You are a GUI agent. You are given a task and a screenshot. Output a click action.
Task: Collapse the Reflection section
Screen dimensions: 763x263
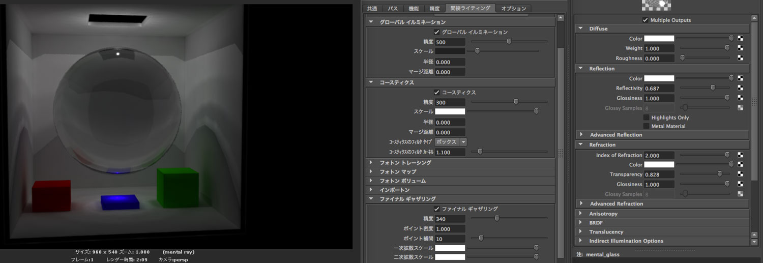coord(581,68)
